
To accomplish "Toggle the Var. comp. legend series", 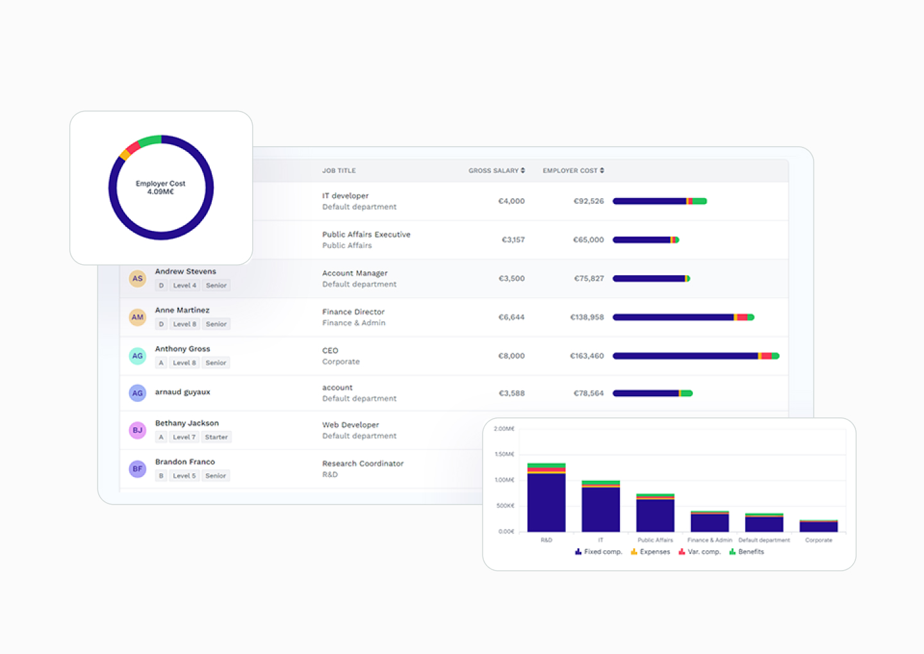I will 699,551.
